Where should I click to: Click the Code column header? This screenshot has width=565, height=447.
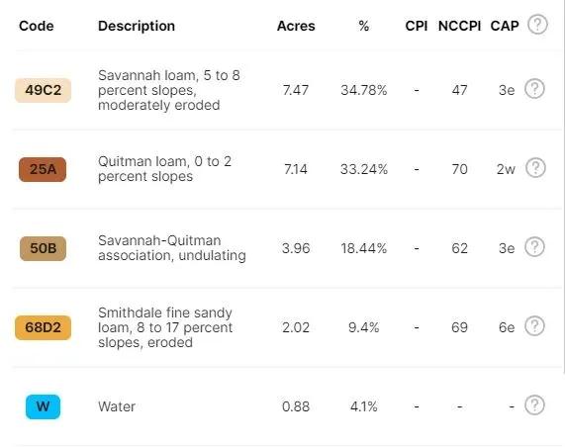pyautogui.click(x=37, y=26)
